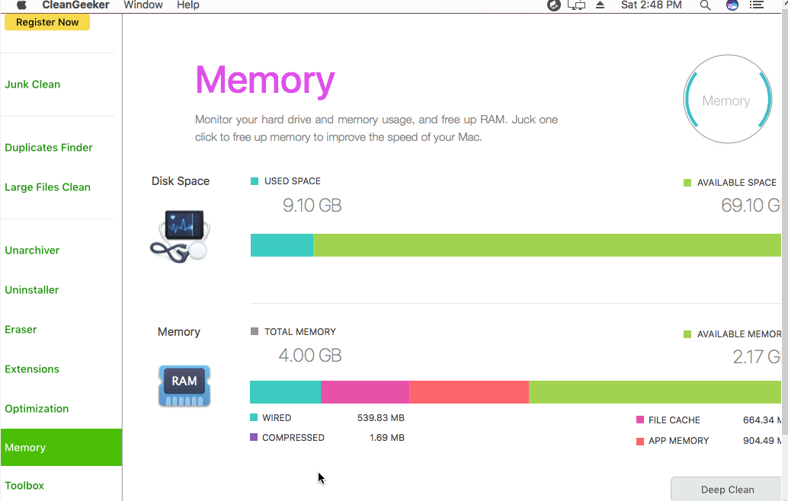Click the eject icon in the menu bar
Image resolution: width=788 pixels, height=501 pixels.
point(600,5)
